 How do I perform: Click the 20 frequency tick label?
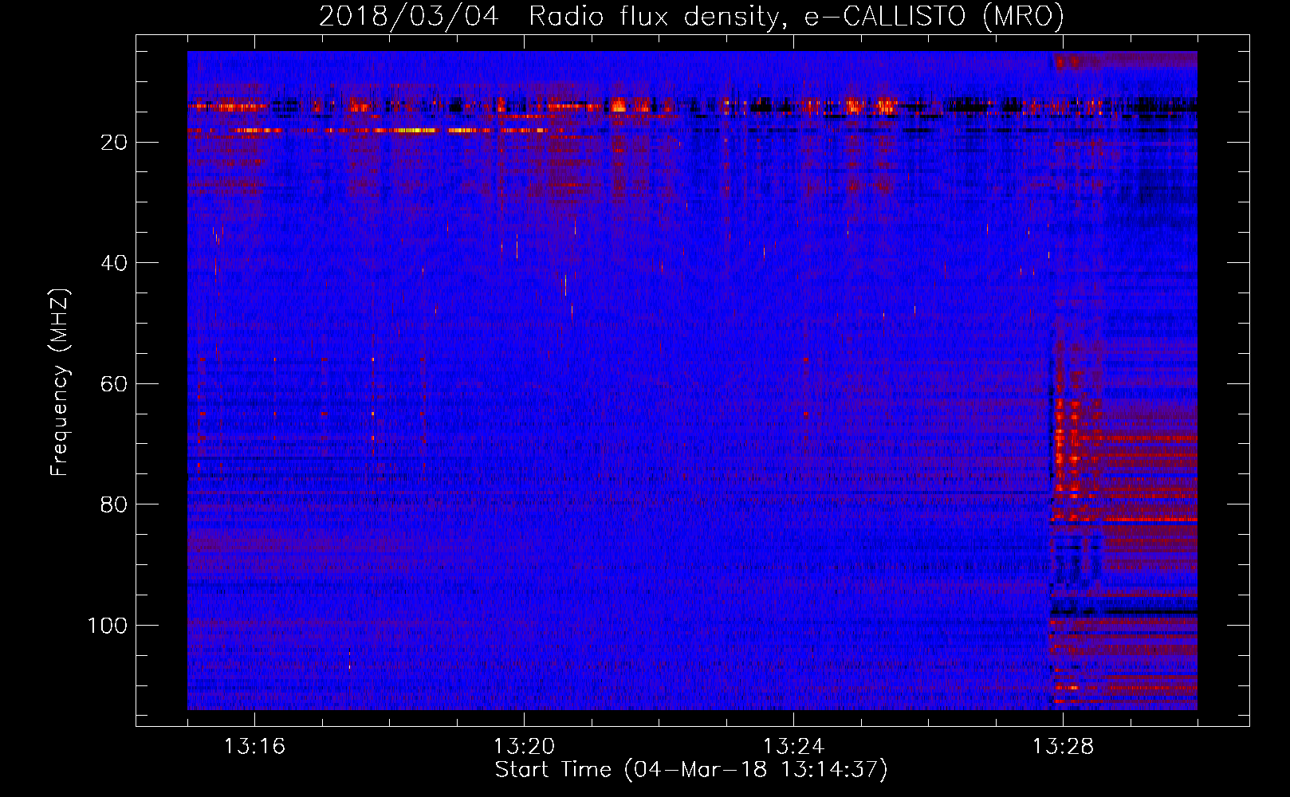[x=115, y=143]
